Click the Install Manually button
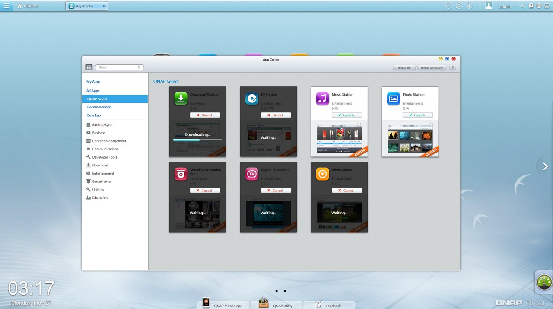Screen dimensions: 553x309 click(432, 67)
